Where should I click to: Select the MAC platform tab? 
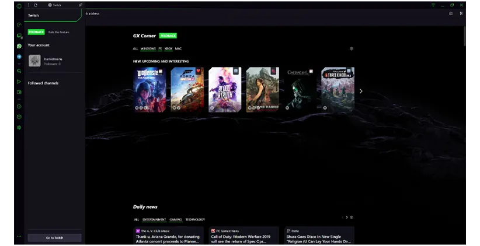click(179, 49)
